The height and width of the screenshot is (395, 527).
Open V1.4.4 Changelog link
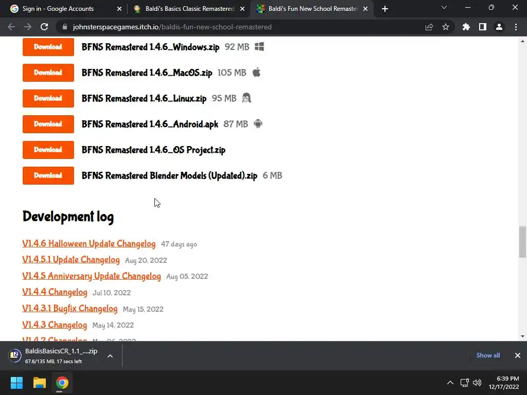pyautogui.click(x=55, y=292)
